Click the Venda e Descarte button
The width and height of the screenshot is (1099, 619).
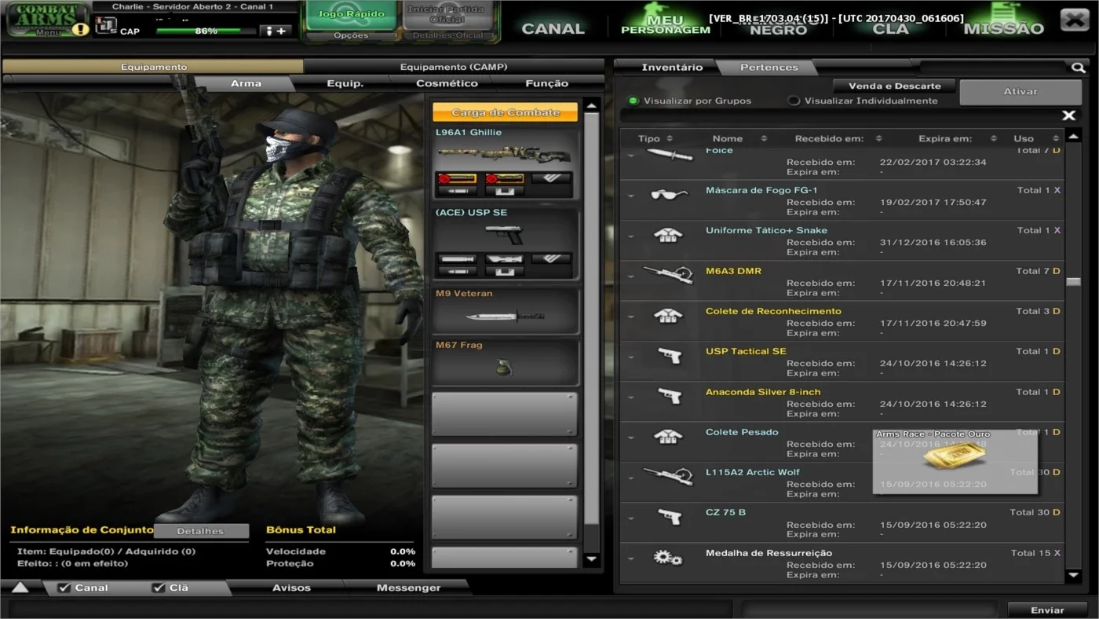(893, 86)
